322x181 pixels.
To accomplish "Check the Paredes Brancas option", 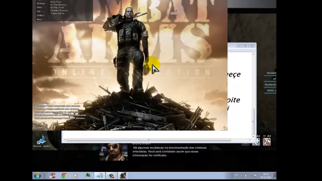I will pyautogui.click(x=49, y=11).
